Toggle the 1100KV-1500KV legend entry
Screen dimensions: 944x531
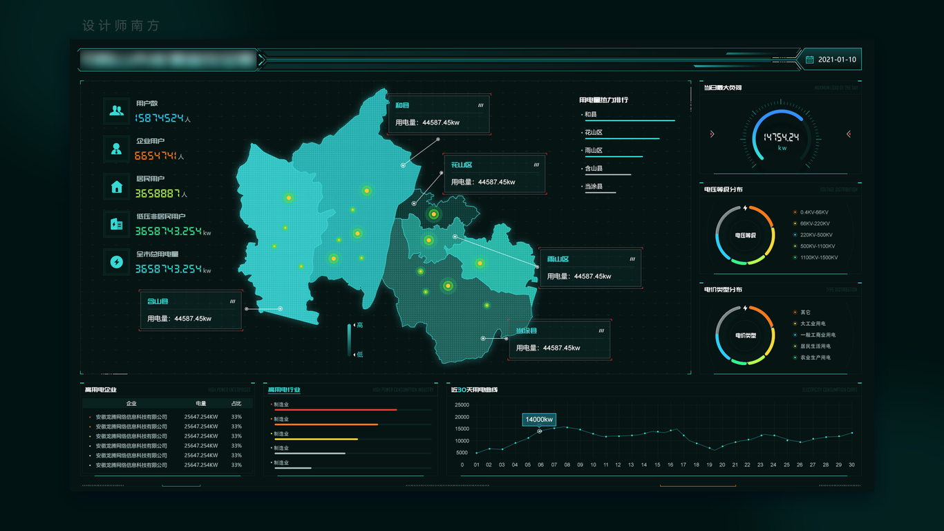click(x=815, y=257)
